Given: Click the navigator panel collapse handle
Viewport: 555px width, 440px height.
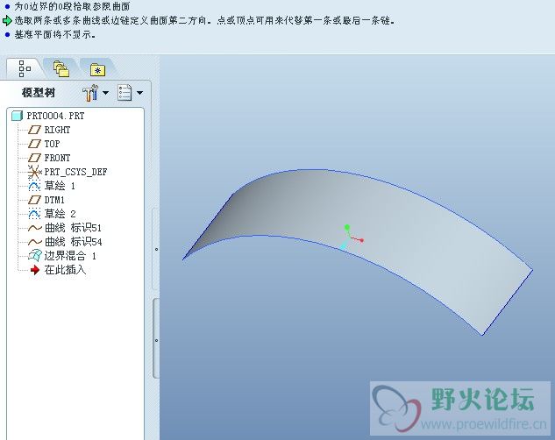Looking at the screenshot, I should click(x=156, y=338).
